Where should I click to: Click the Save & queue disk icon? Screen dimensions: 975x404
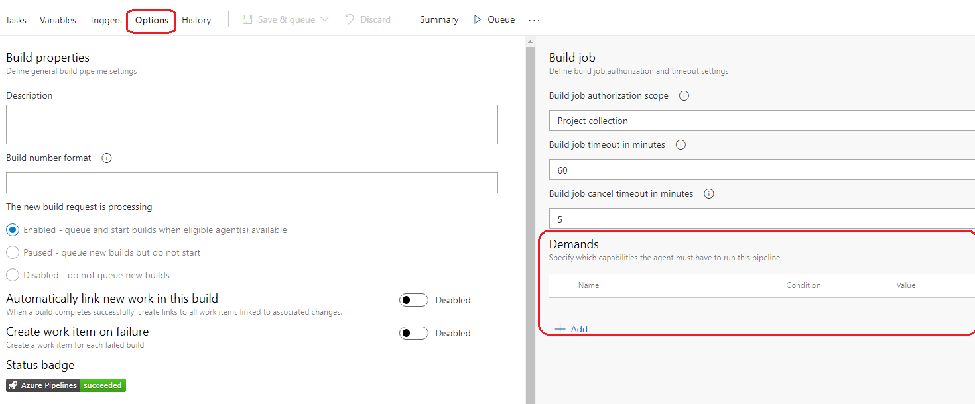coord(247,20)
